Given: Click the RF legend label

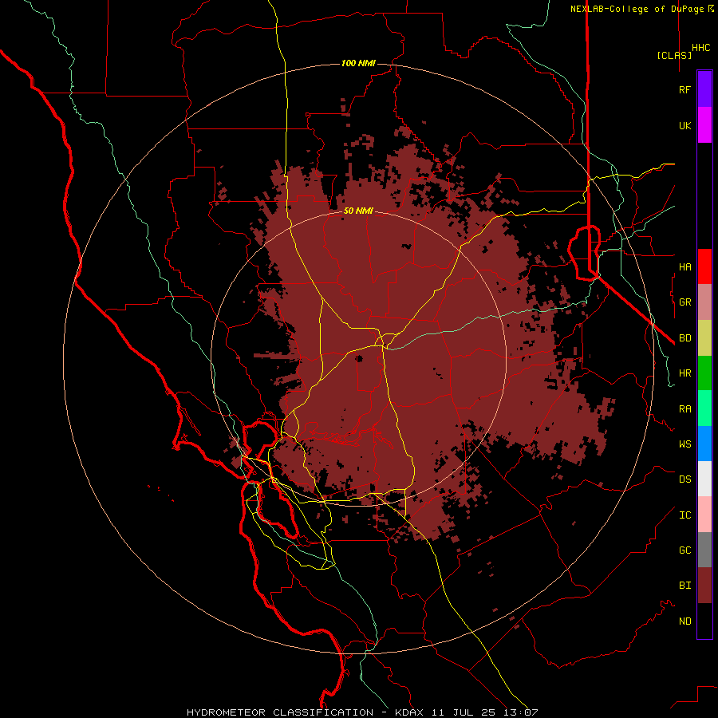Looking at the screenshot, I should pyautogui.click(x=685, y=89).
